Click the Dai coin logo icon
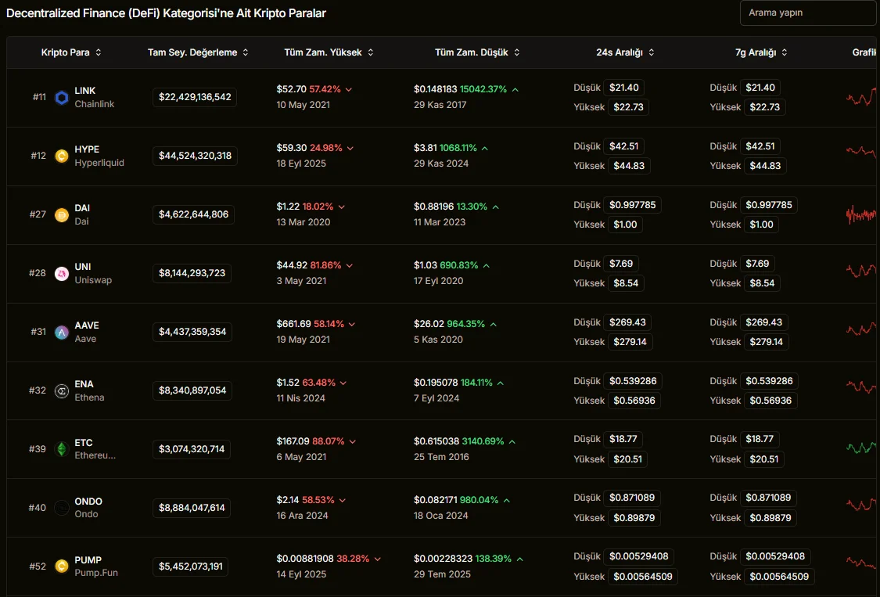 62,215
